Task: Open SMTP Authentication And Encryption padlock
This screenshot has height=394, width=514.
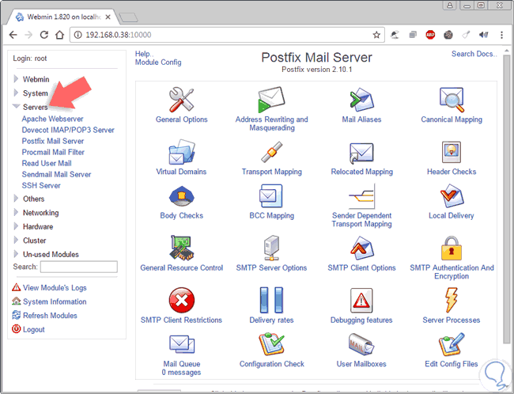Action: (452, 248)
